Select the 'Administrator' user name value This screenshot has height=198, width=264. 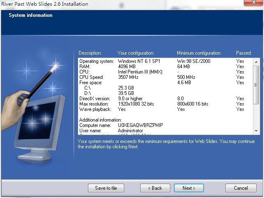point(130,131)
